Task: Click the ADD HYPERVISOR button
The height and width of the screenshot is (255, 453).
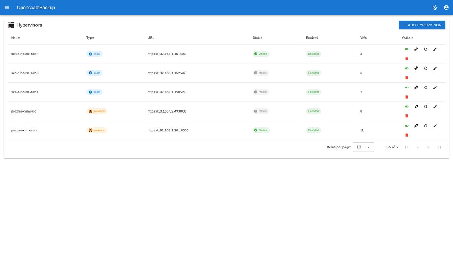Action: pyautogui.click(x=422, y=25)
